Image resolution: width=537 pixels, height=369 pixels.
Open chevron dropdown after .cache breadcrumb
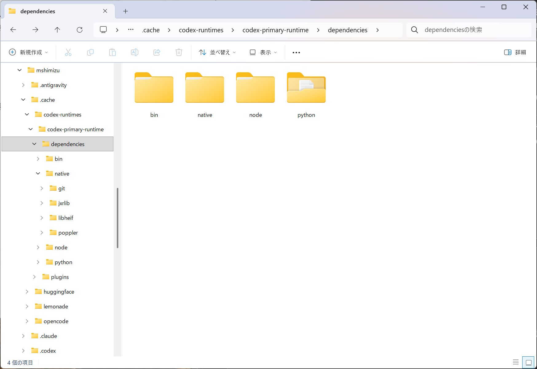coord(169,30)
